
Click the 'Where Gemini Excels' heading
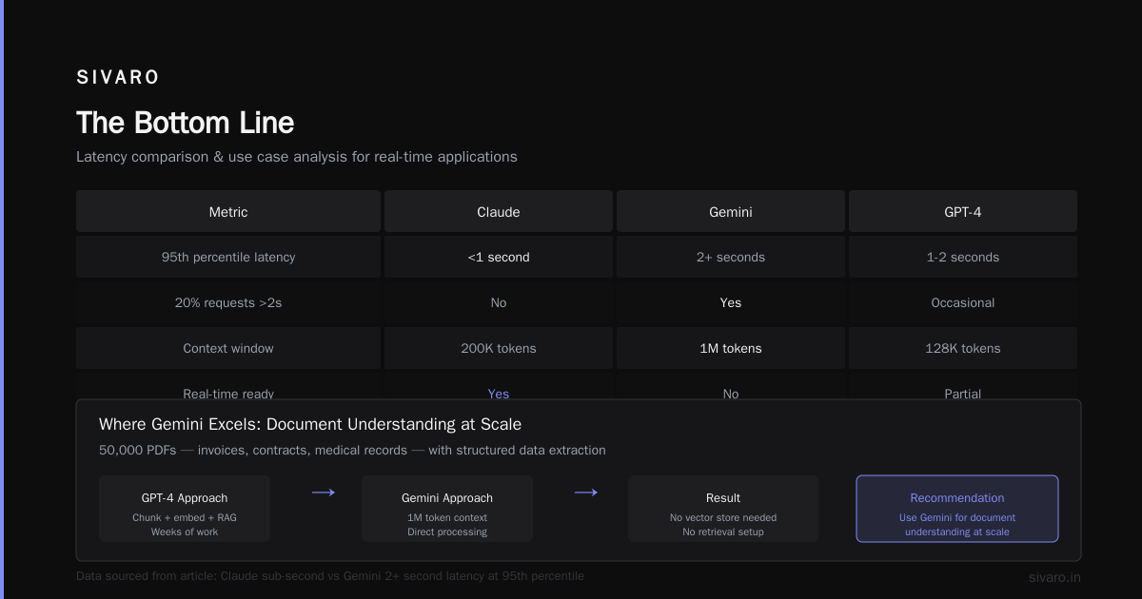(x=310, y=424)
